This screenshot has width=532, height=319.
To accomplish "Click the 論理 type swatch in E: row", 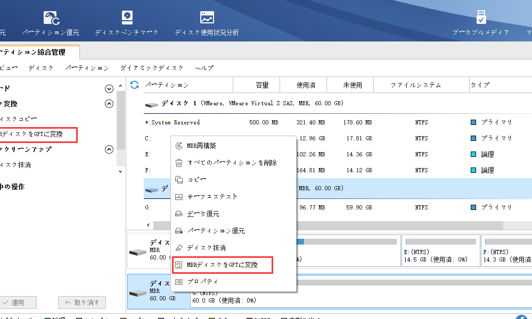I will [x=473, y=154].
